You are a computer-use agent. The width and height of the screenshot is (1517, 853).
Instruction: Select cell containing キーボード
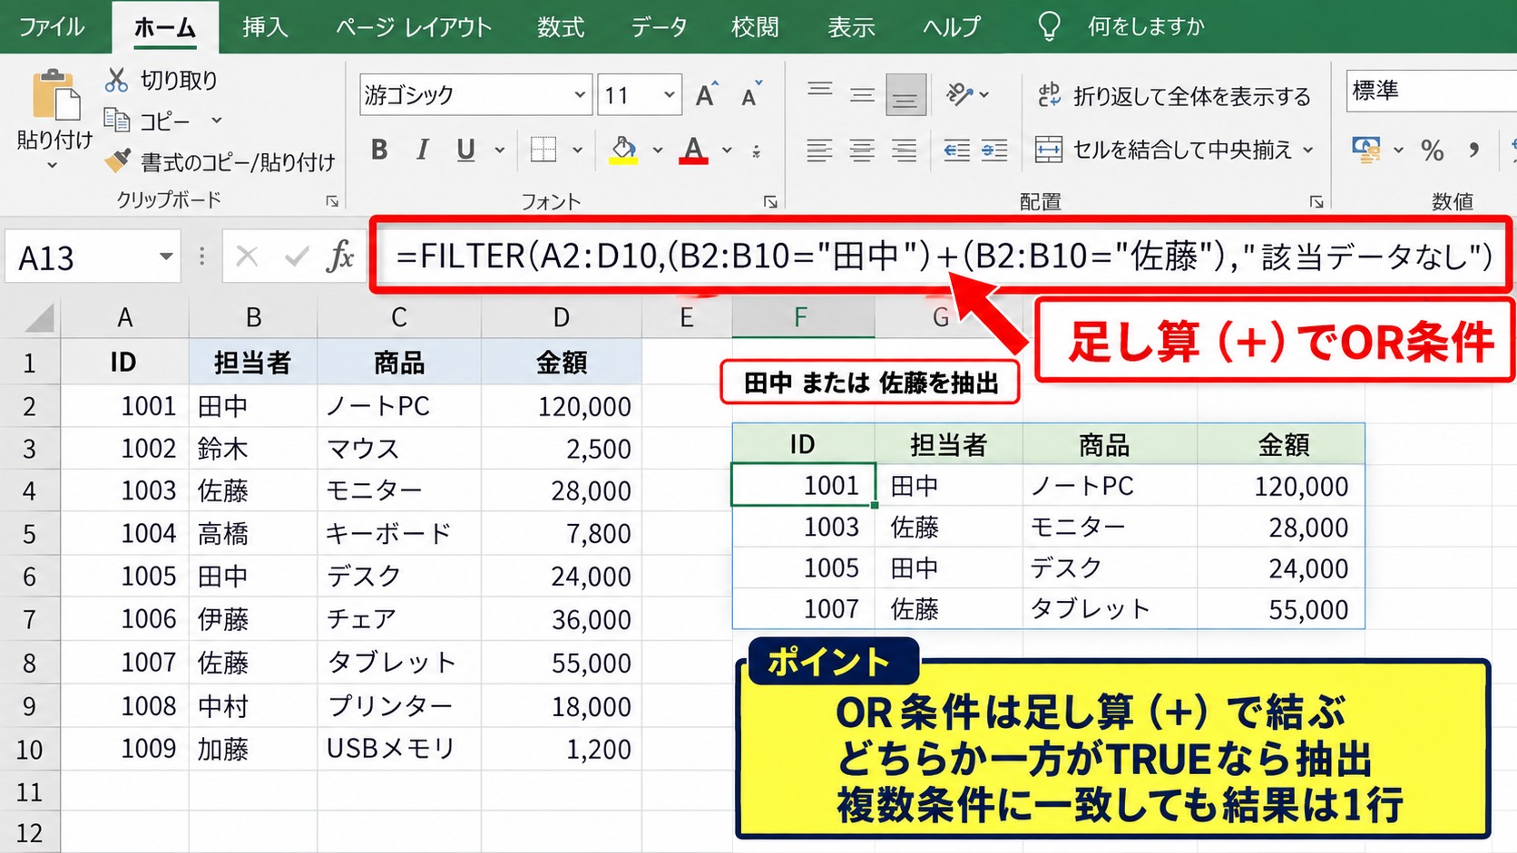coord(398,533)
